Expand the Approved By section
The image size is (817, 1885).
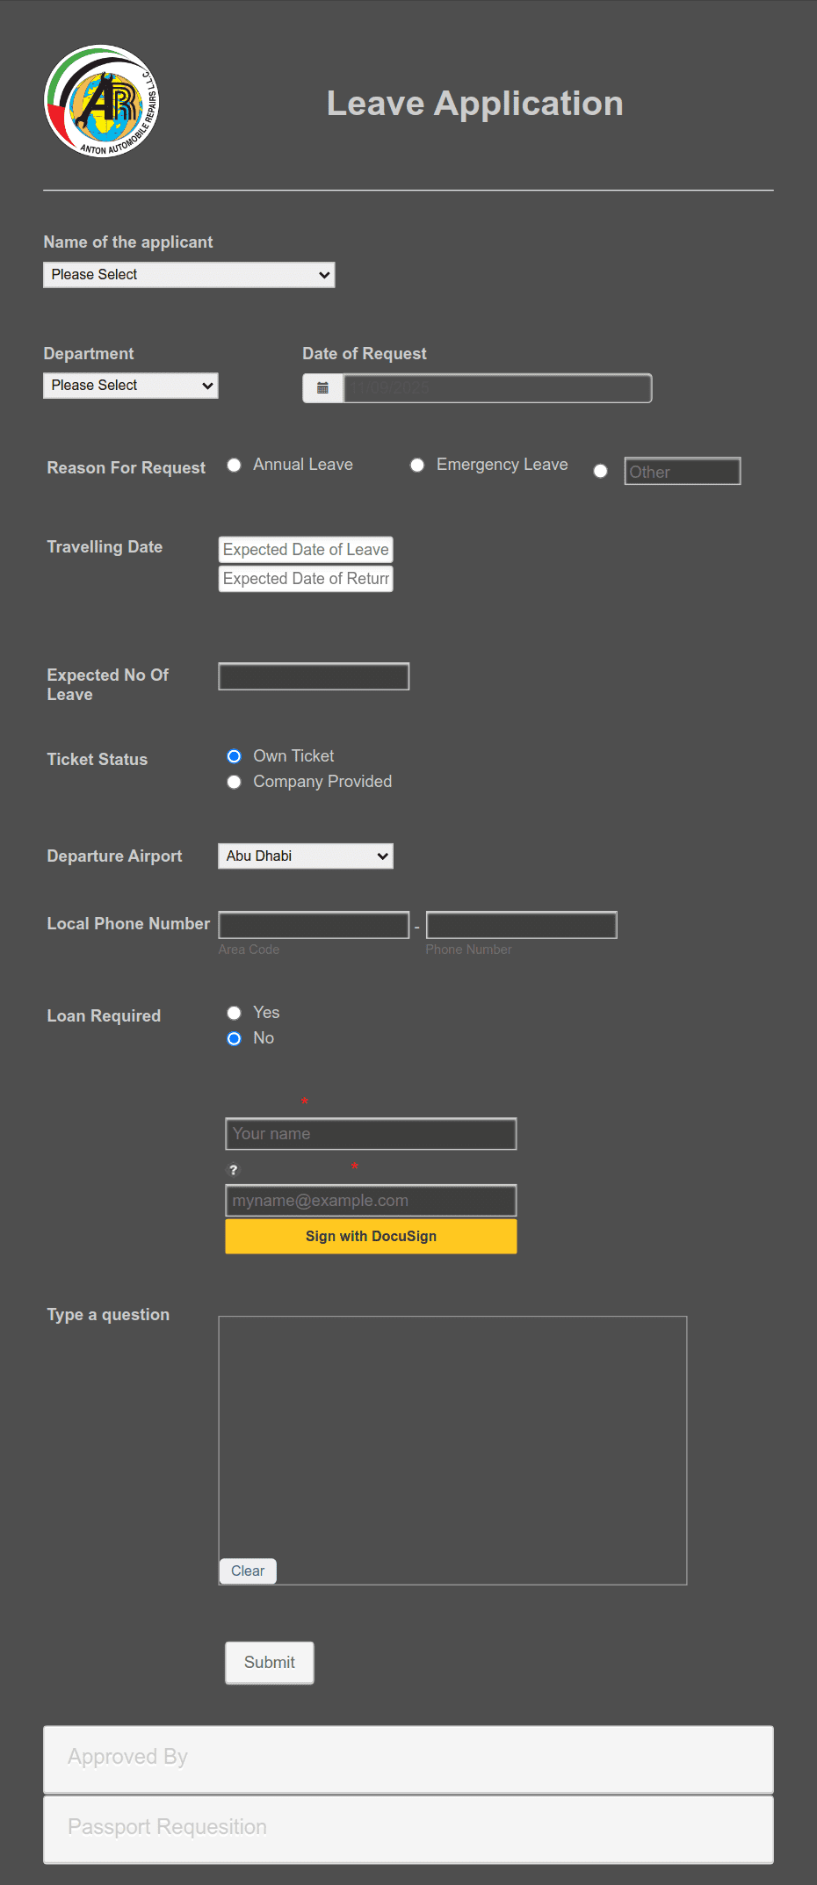408,1759
